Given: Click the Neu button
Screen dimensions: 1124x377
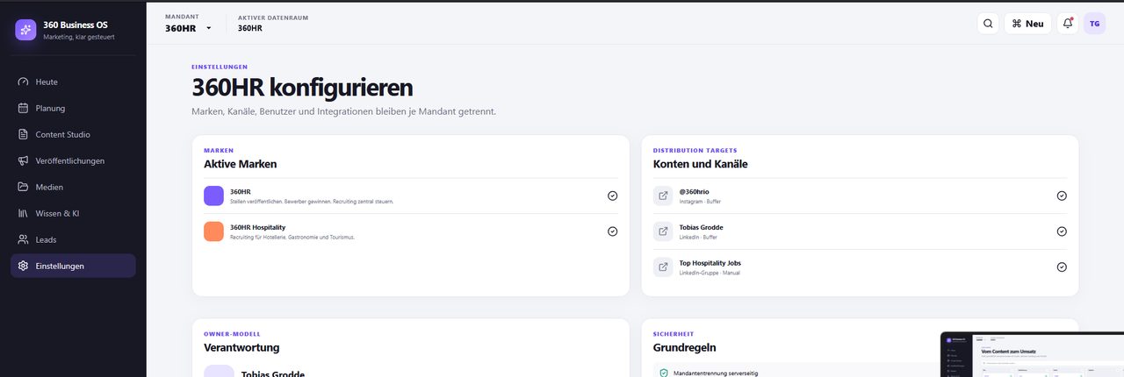Looking at the screenshot, I should (1028, 24).
